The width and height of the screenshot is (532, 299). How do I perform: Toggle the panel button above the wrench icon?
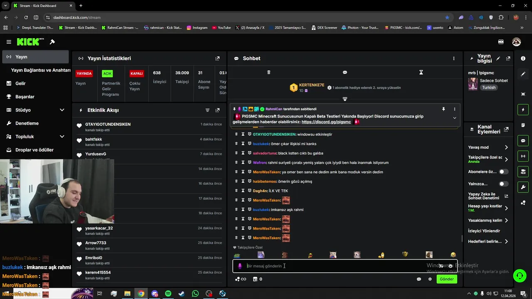click(x=523, y=172)
